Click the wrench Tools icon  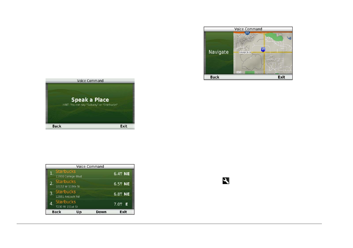click(x=226, y=181)
